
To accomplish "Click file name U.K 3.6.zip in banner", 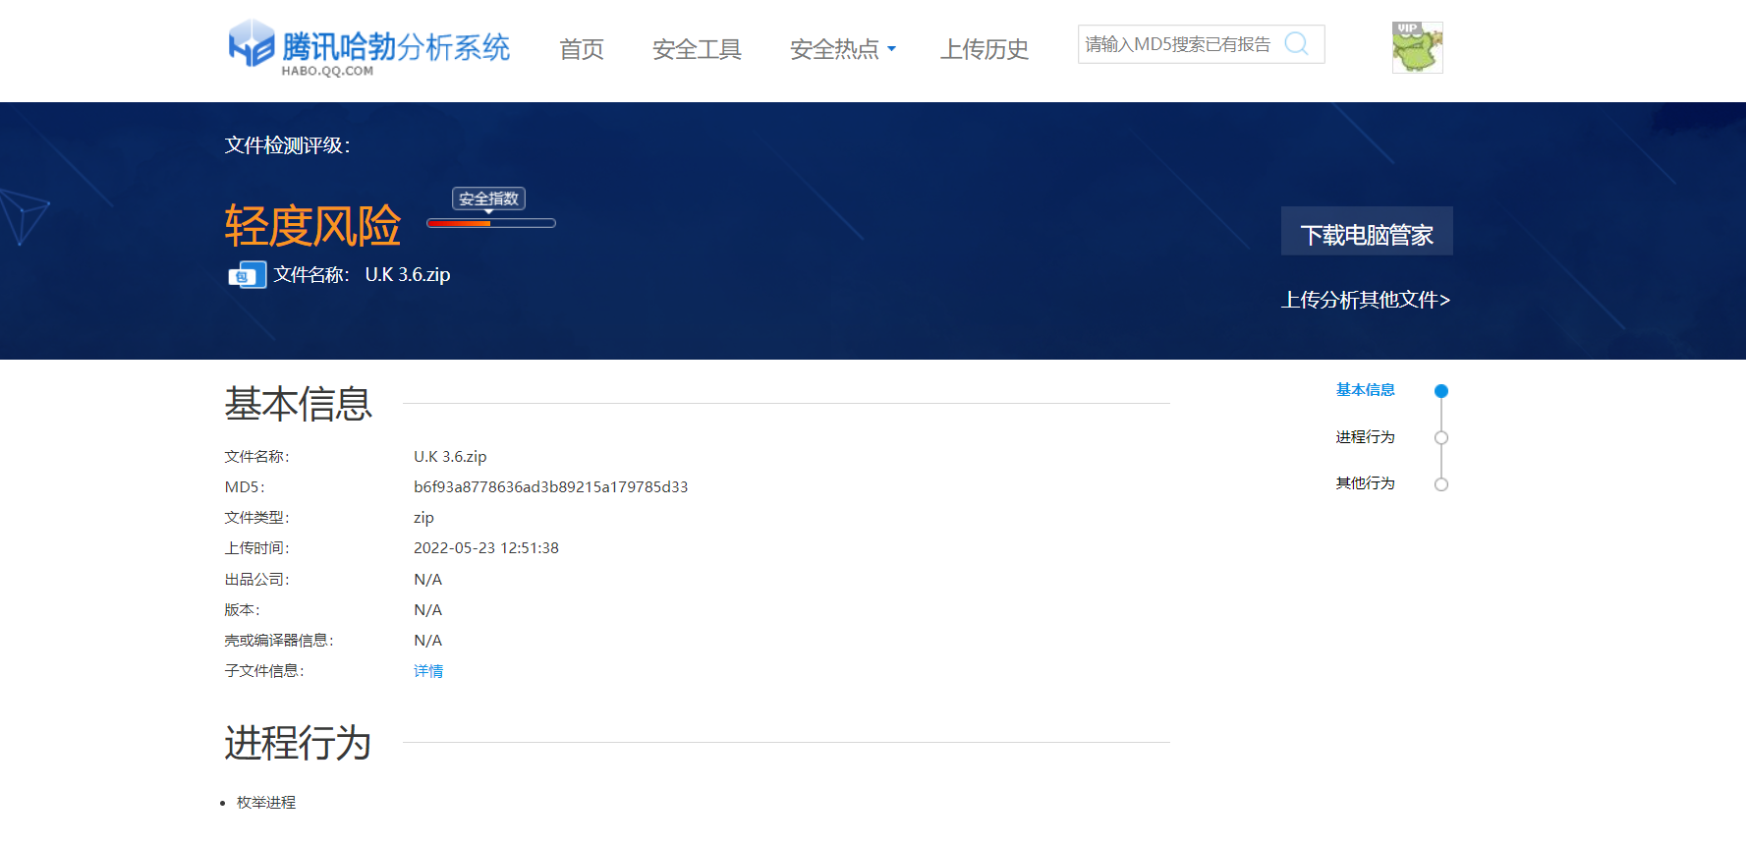I will point(408,275).
